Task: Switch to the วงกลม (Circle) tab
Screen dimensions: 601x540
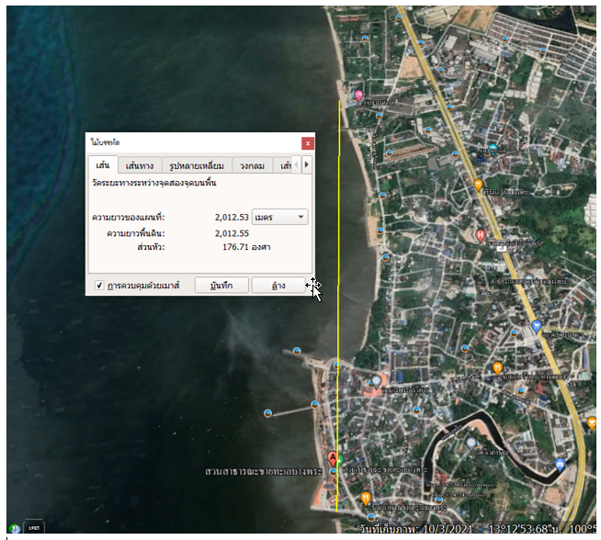Action: [x=253, y=166]
